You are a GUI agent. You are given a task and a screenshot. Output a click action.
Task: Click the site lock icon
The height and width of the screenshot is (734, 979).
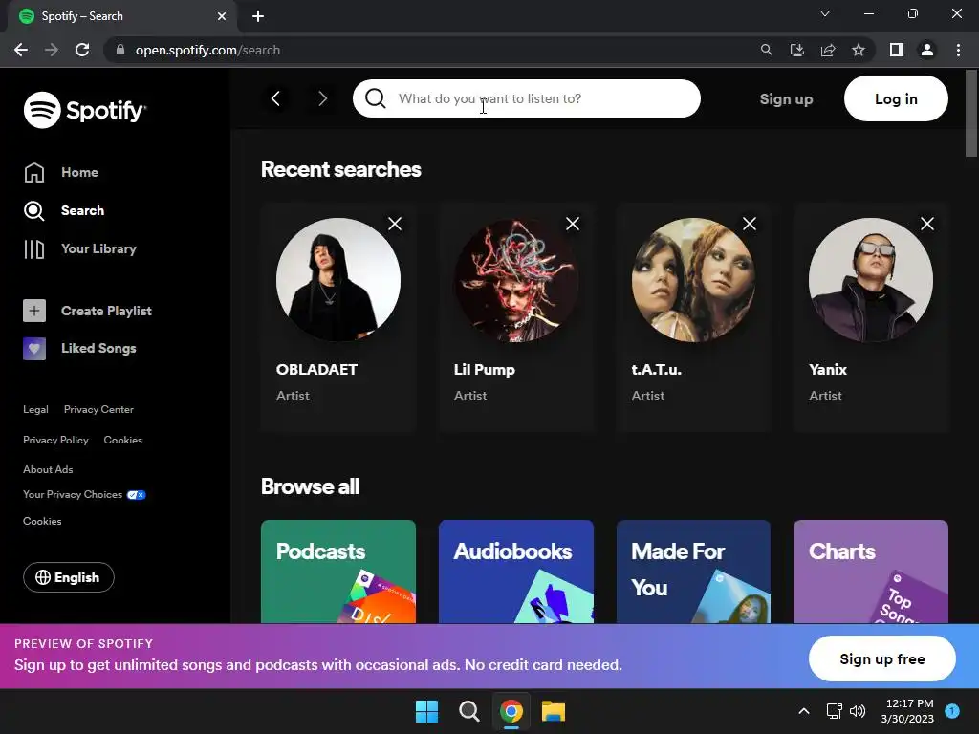click(x=120, y=50)
